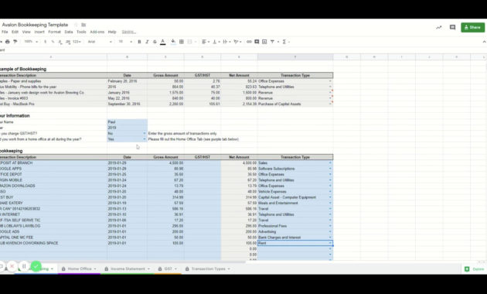
Task: Pause the screen recording
Action: [x=24, y=266]
